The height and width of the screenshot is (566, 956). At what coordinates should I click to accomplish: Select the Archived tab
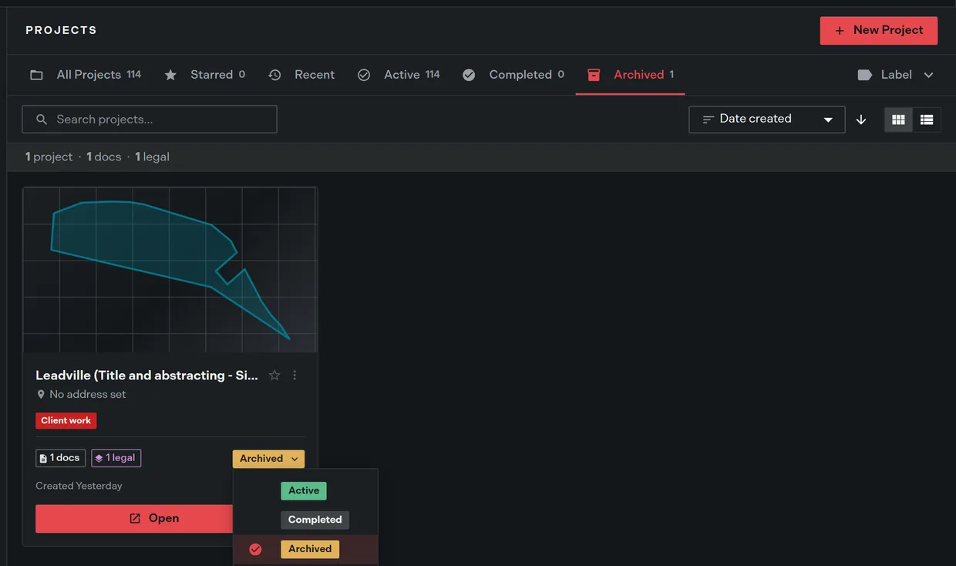631,75
